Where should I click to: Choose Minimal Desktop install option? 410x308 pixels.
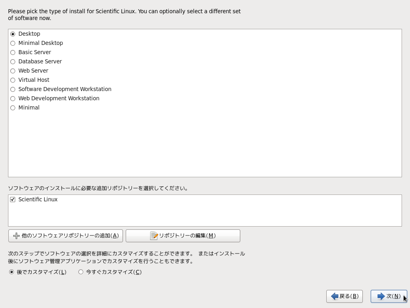pos(13,43)
